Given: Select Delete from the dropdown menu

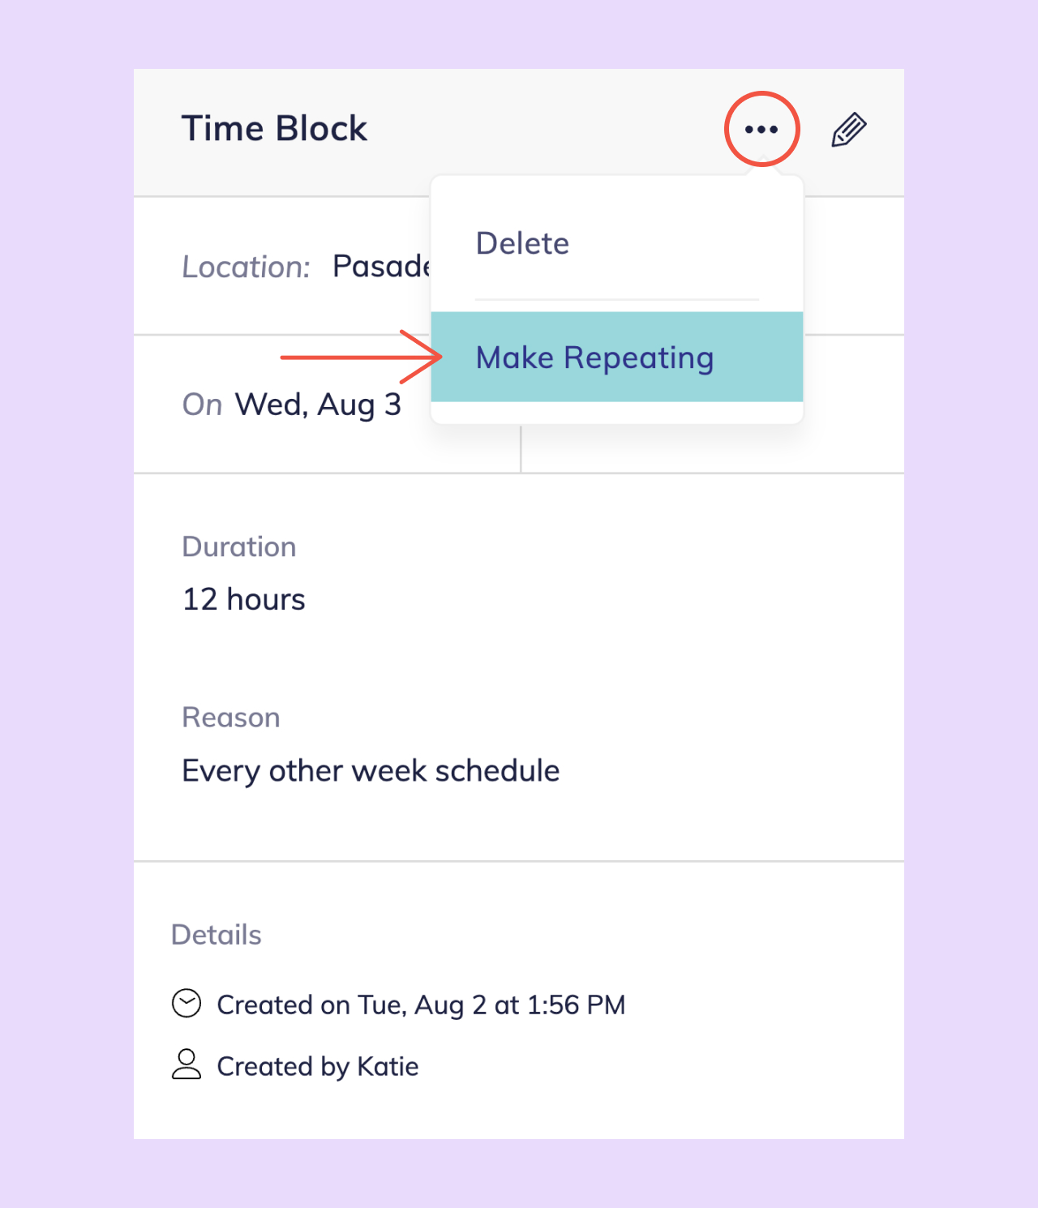Looking at the screenshot, I should [x=522, y=243].
